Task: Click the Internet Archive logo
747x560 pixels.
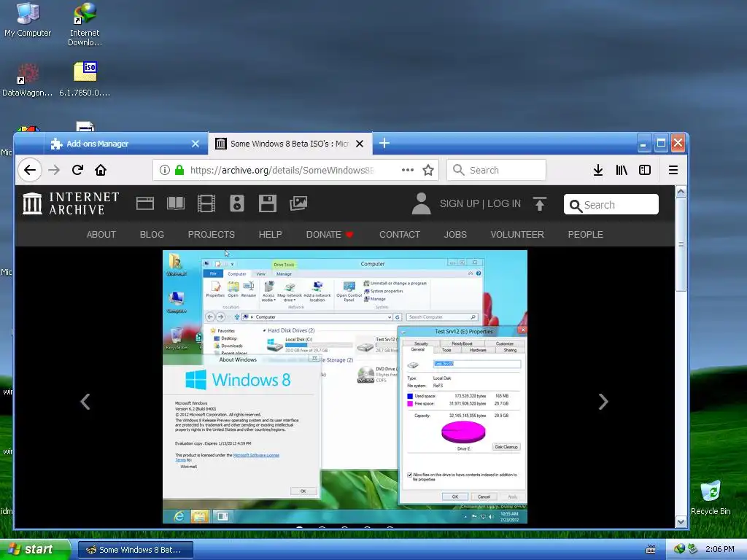Action: 71,204
